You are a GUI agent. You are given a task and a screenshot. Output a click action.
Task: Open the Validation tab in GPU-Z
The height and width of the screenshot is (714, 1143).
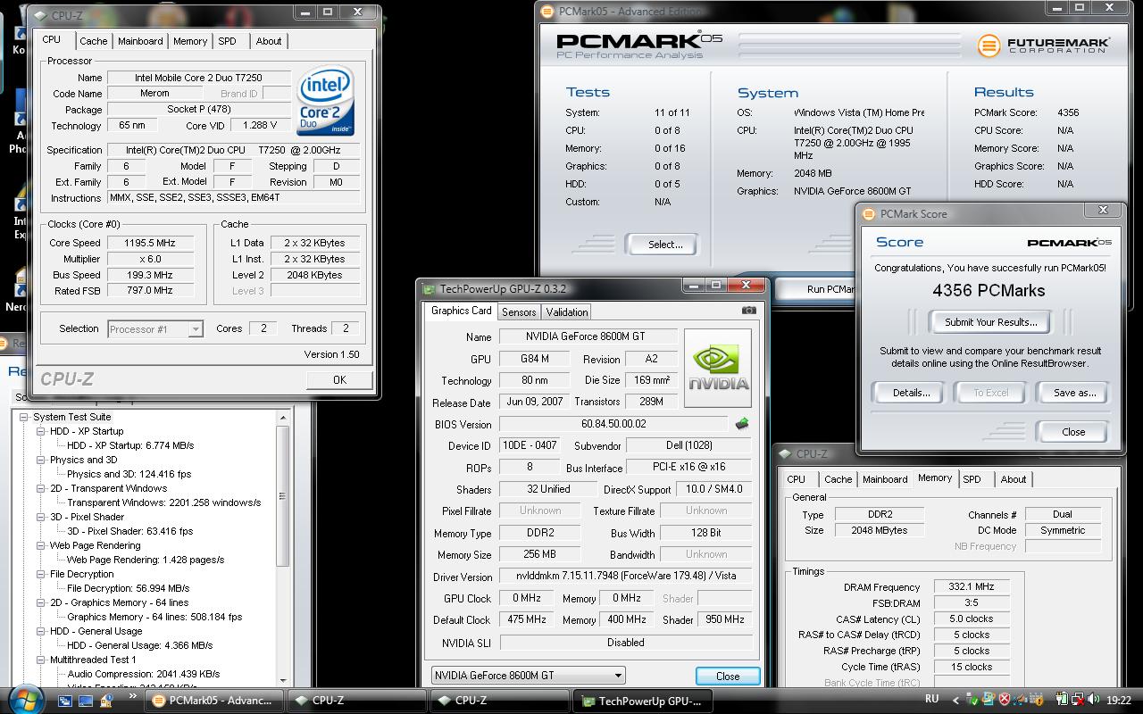pyautogui.click(x=567, y=312)
